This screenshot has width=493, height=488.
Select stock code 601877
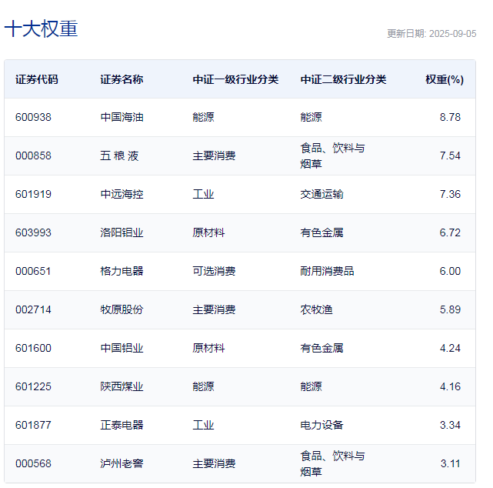click(33, 425)
